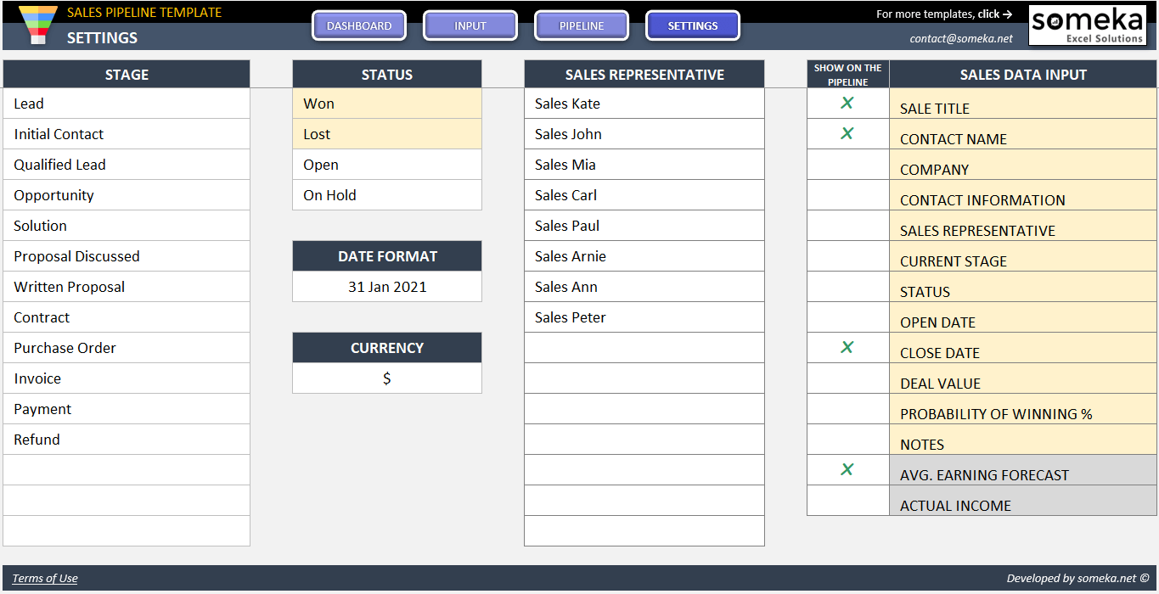Enable pipeline display for STATUS row

[847, 287]
